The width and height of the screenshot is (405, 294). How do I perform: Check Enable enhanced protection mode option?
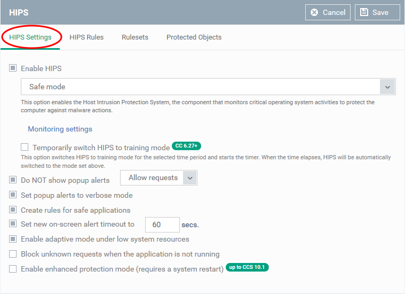13,269
